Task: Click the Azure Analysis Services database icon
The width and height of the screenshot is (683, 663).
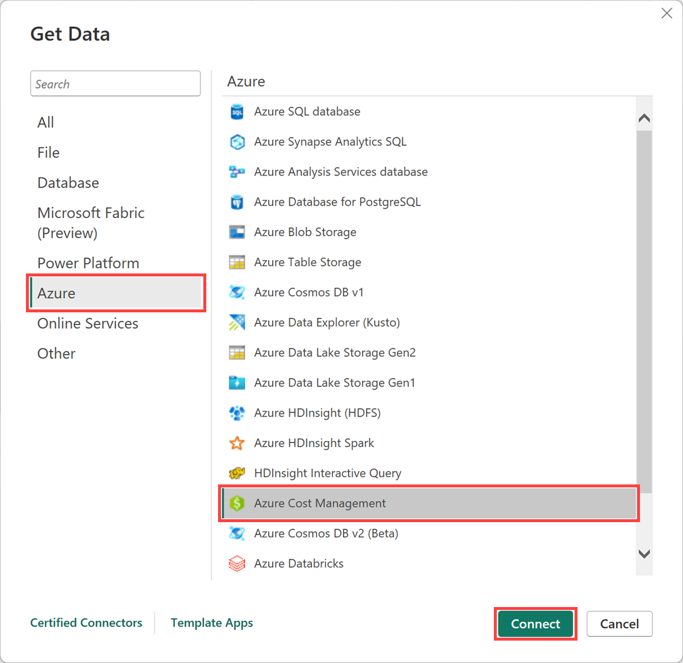Action: coord(237,172)
